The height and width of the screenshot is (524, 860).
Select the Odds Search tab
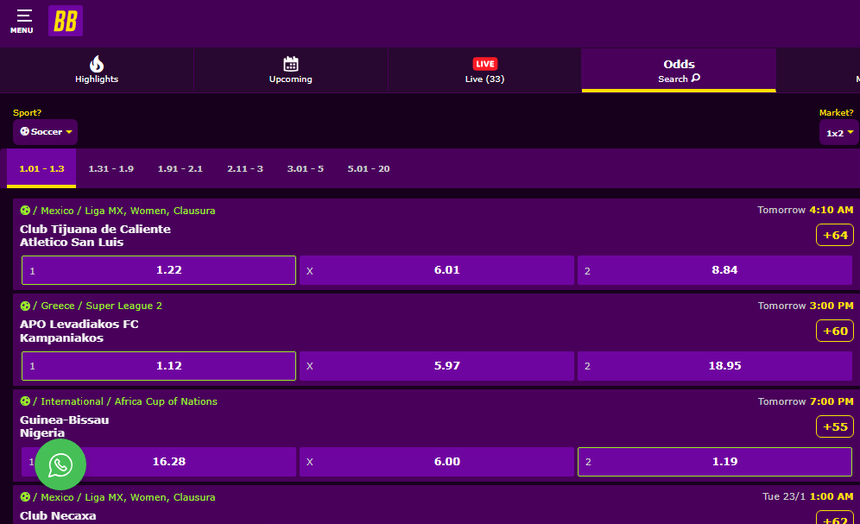pyautogui.click(x=679, y=70)
